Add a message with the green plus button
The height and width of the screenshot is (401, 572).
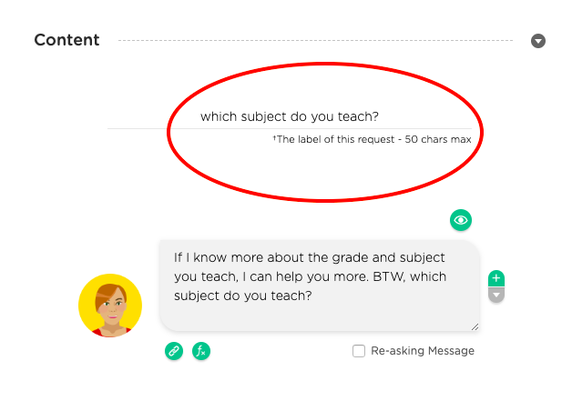(x=496, y=278)
